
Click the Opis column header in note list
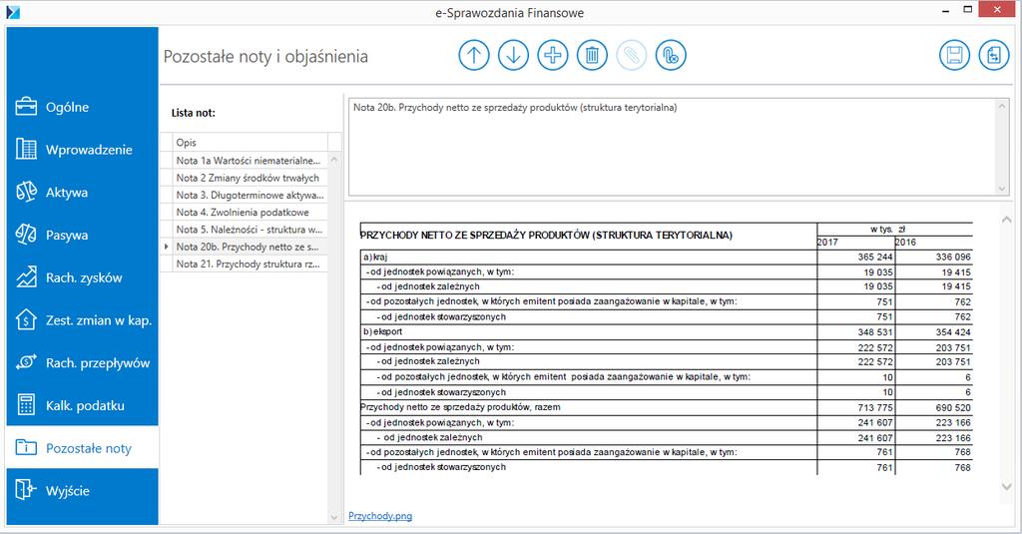pos(249,142)
